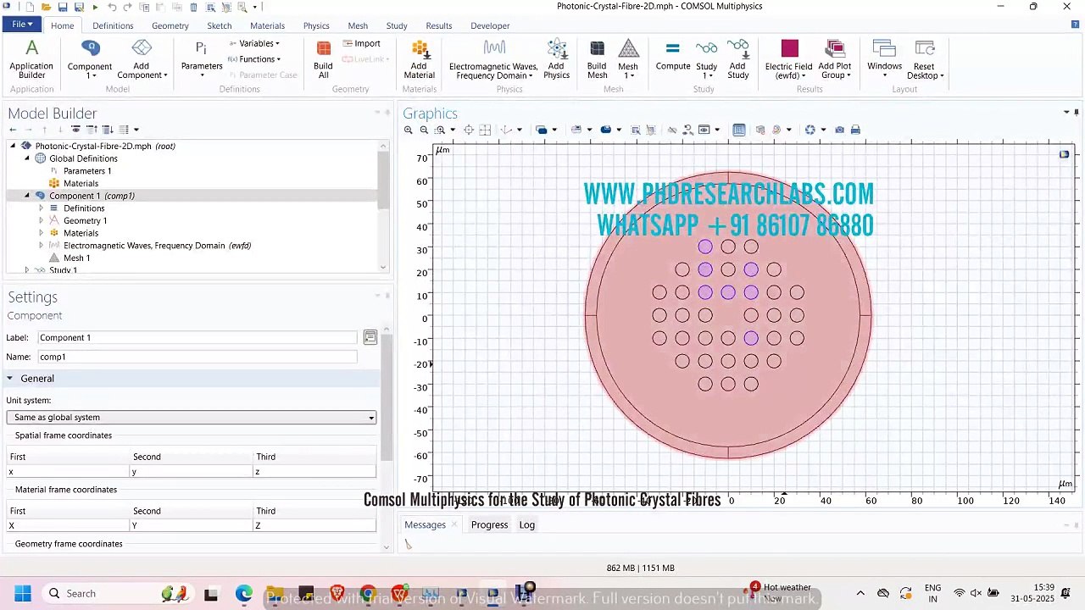Image resolution: width=1085 pixels, height=610 pixels.
Task: Expand the Definitions node under Component 1
Action: tap(41, 208)
